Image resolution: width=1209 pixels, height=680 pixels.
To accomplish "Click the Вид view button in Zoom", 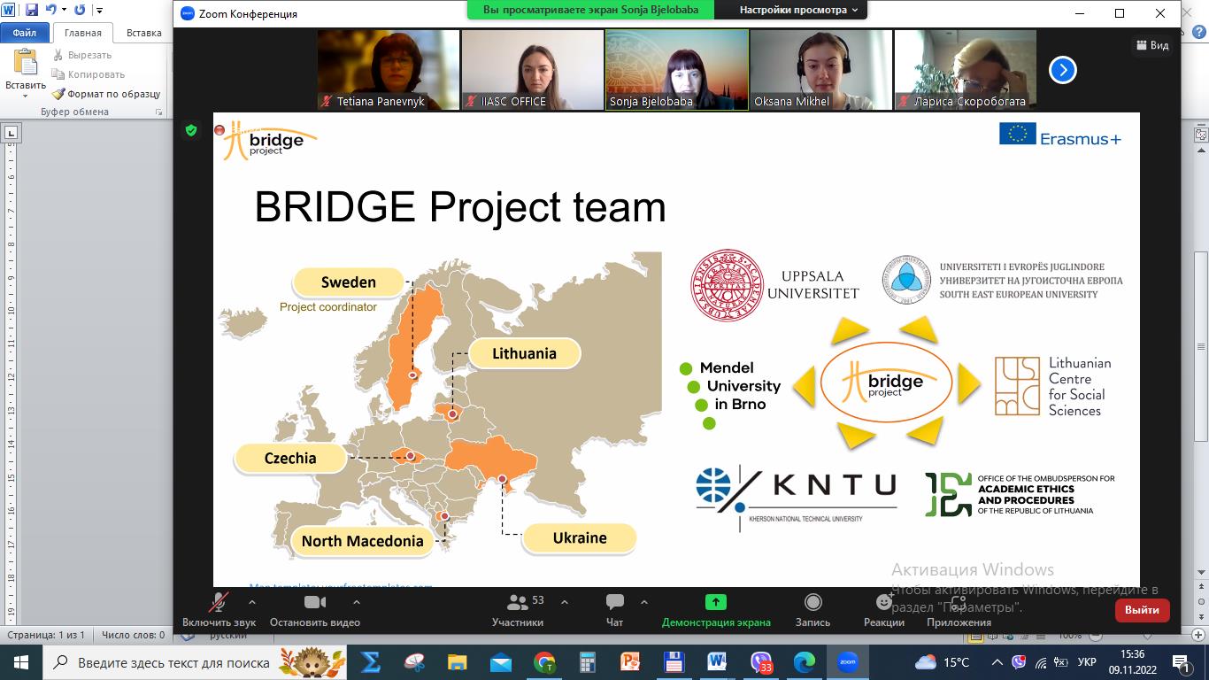I will coord(1151,45).
